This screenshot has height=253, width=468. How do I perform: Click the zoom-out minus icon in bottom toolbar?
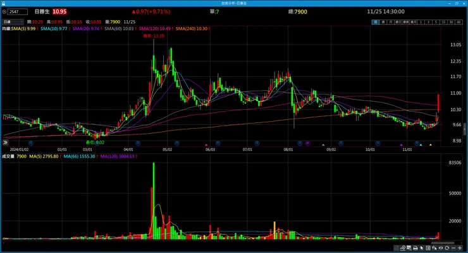coord(453,248)
